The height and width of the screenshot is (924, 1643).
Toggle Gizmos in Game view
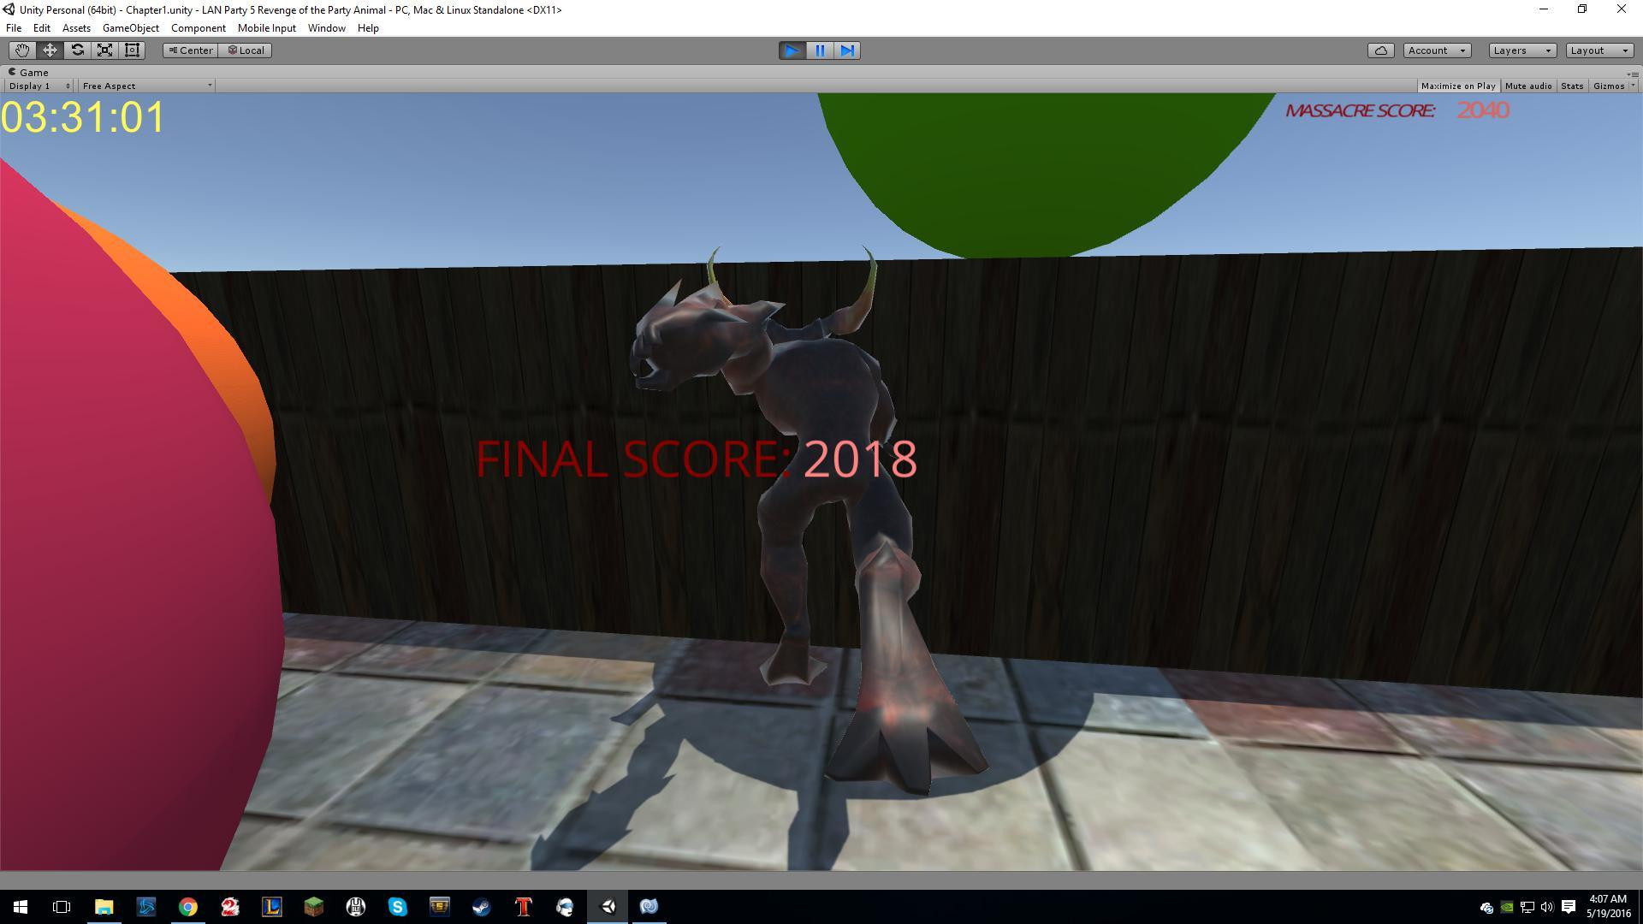1608,86
